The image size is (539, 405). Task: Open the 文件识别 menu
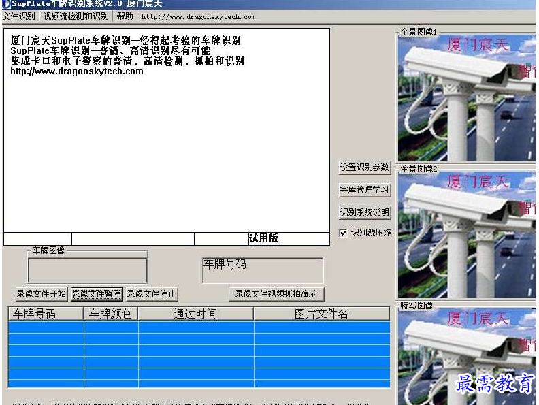point(19,16)
